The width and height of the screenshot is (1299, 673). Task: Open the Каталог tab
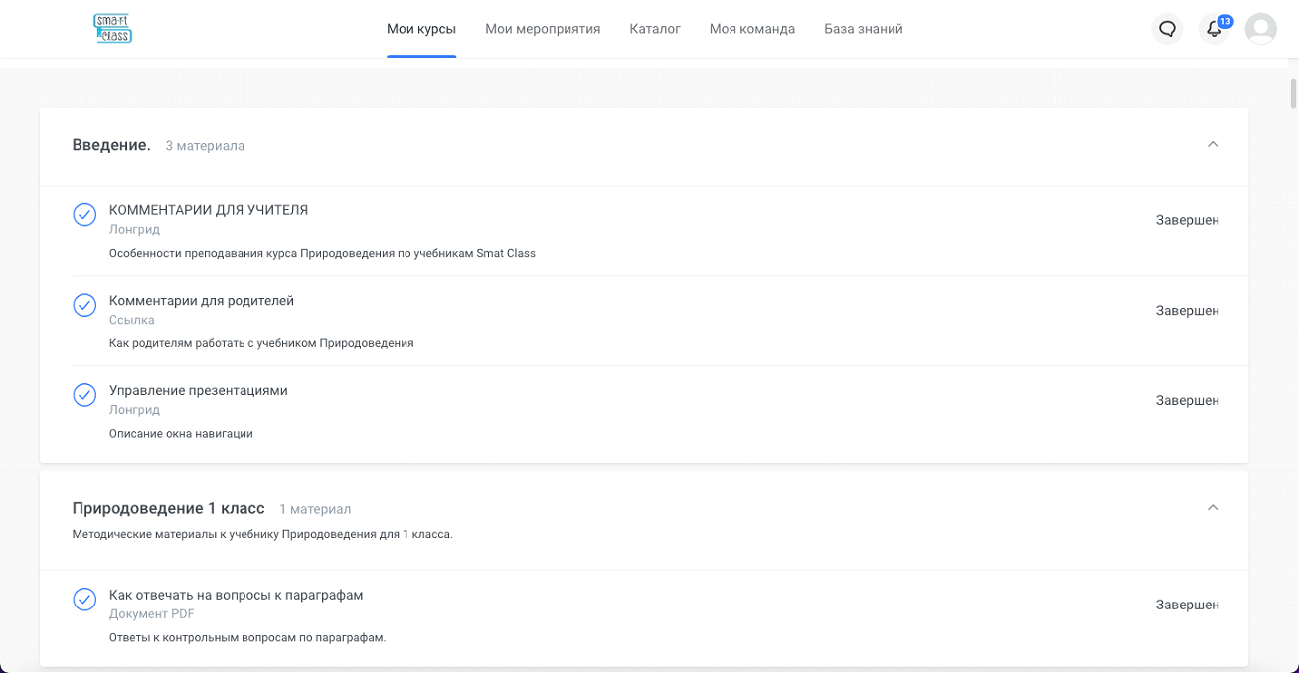point(655,29)
